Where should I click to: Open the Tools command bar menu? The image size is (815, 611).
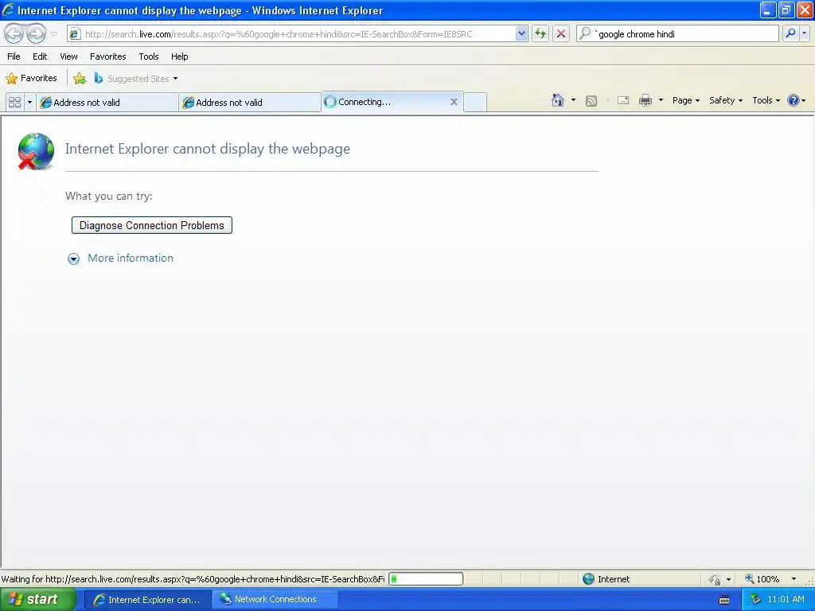pyautogui.click(x=766, y=100)
